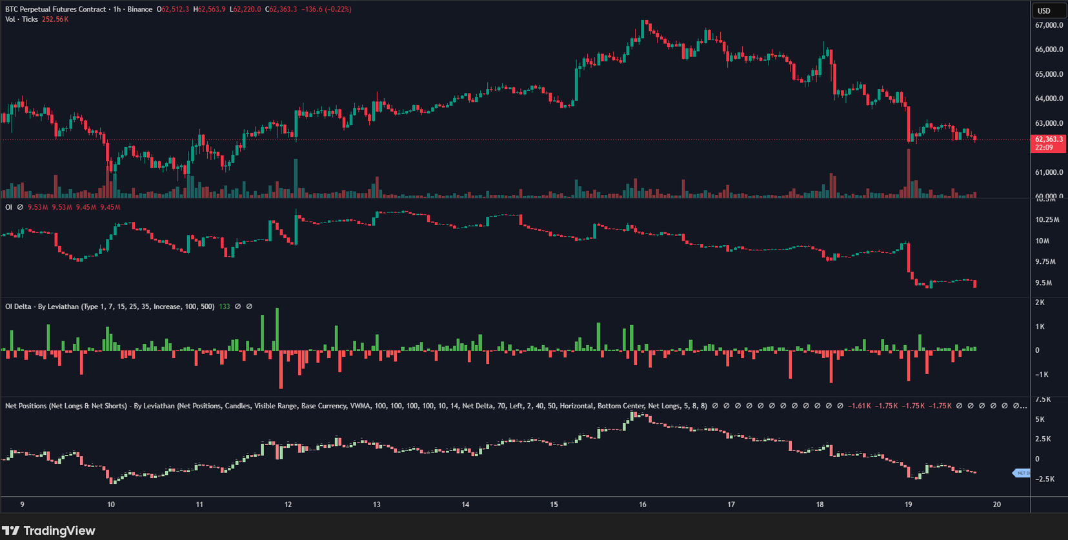This screenshot has width=1068, height=540.
Task: Click the red 62,363.3 current price label
Action: [x=1048, y=139]
